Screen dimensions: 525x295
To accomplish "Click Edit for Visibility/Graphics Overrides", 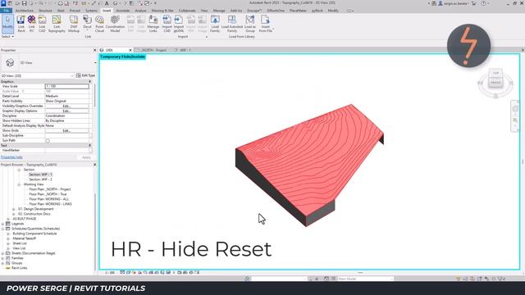I will (66, 106).
